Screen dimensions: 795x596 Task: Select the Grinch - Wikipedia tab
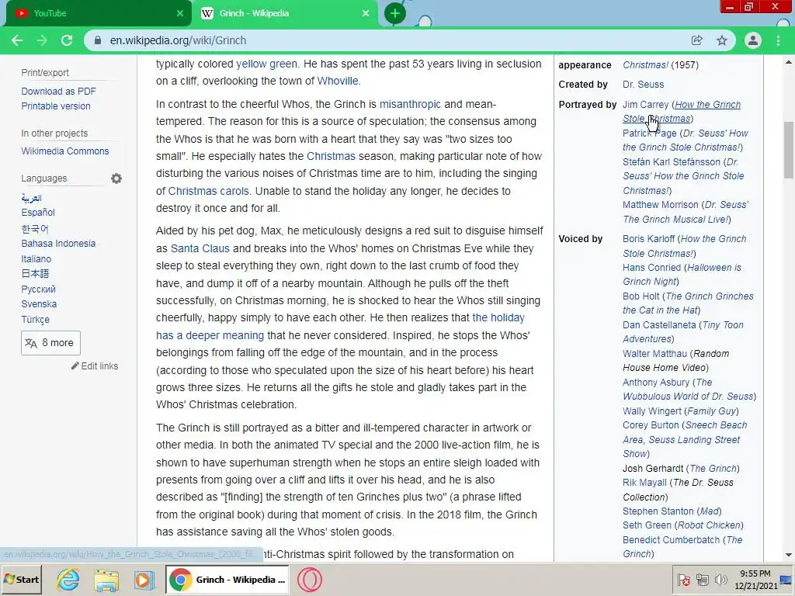(284, 13)
